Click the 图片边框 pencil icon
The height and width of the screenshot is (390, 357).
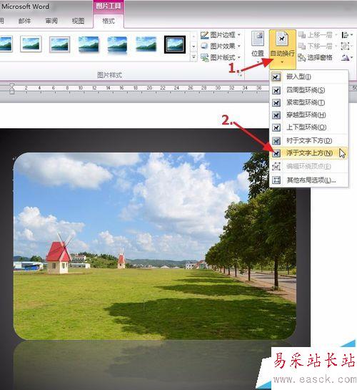click(204, 35)
